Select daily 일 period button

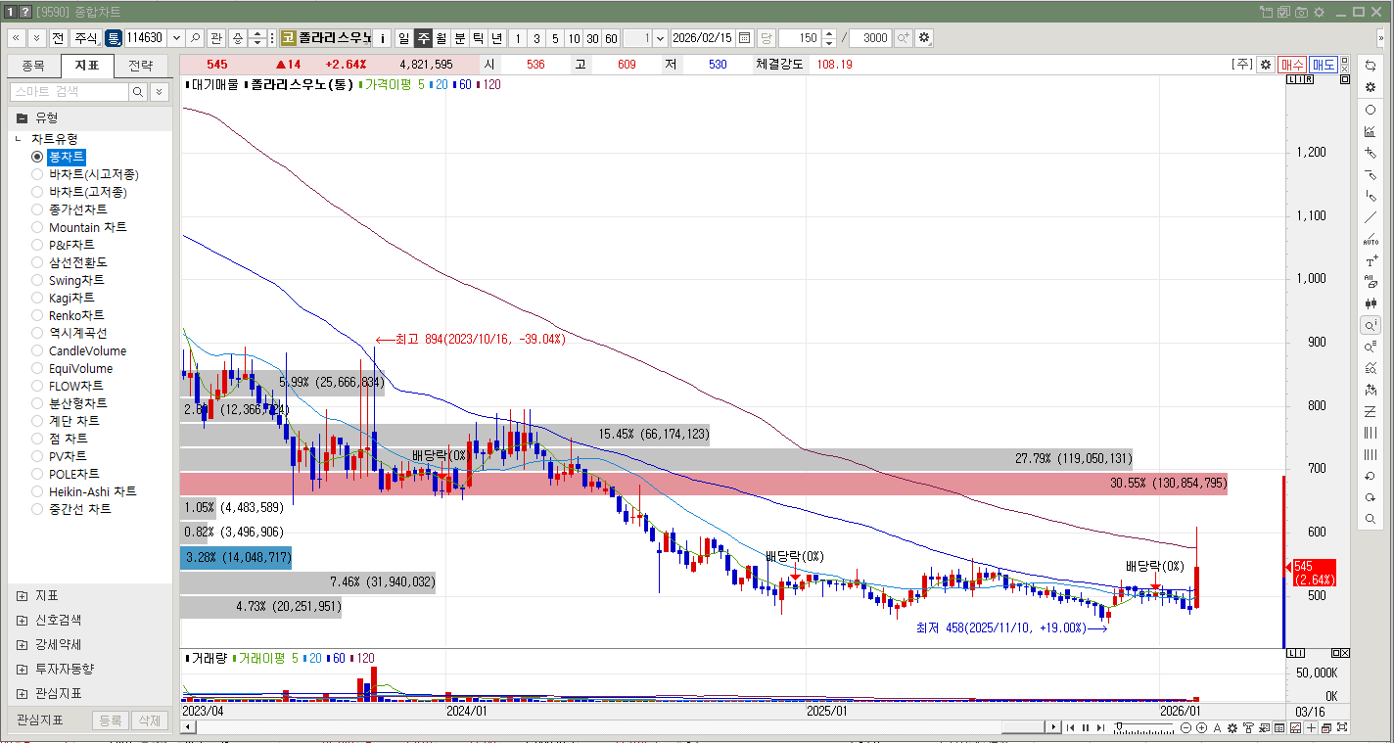[x=403, y=38]
